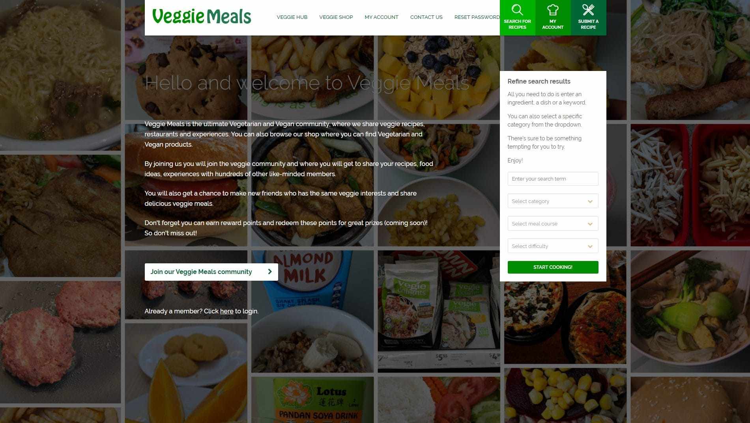Expand the Select difficulty dropdown
Screen dimensions: 750x423
click(553, 246)
